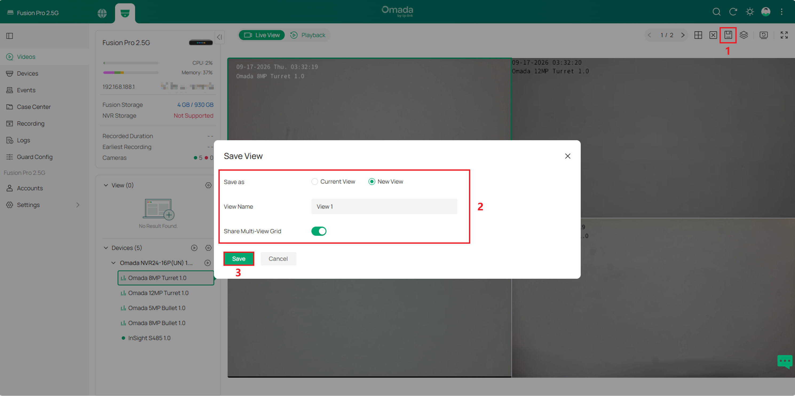Click the Save button in dialog

pos(239,258)
